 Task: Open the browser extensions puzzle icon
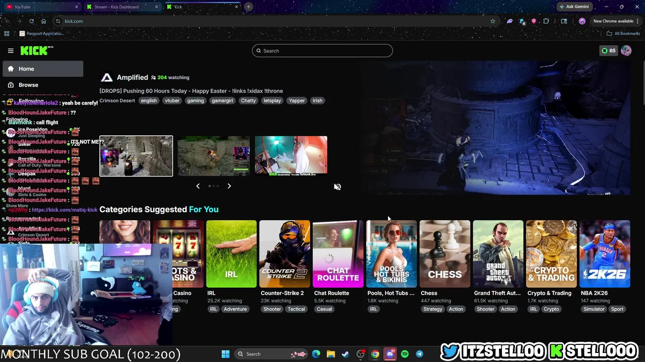546,21
